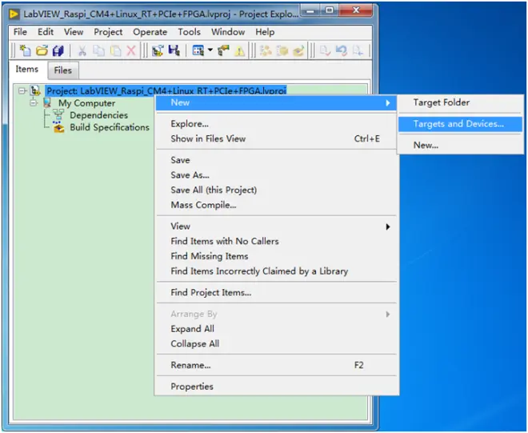Select the Project root tree item

pyautogui.click(x=166, y=90)
